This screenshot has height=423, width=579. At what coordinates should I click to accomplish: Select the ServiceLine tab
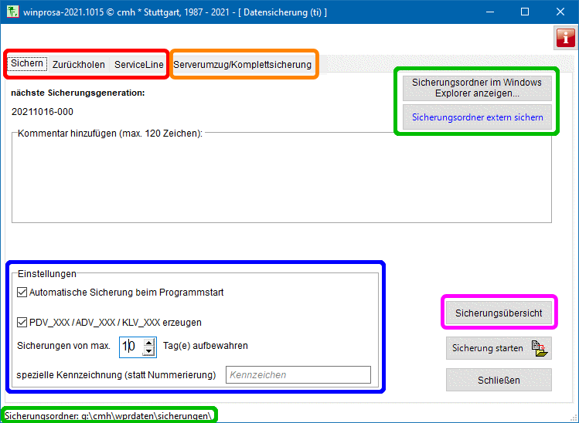tap(139, 65)
